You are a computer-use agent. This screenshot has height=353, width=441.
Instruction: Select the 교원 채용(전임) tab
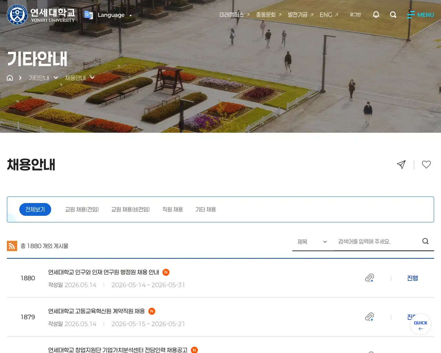click(x=82, y=210)
